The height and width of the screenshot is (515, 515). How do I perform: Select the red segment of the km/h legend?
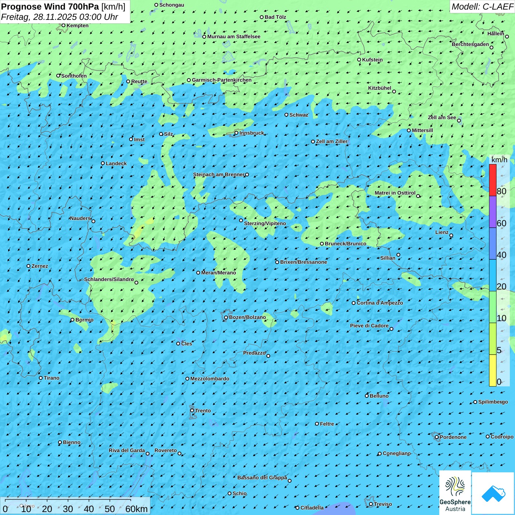tap(493, 180)
